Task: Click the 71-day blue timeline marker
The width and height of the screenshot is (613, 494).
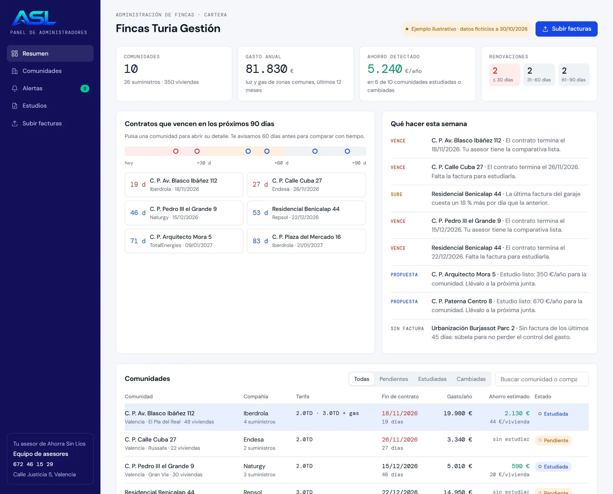Action: (315, 151)
